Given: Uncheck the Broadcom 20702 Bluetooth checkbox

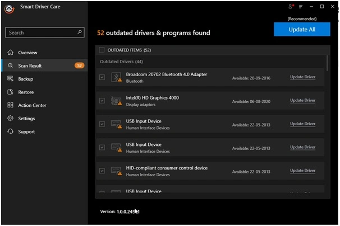Looking at the screenshot, I should (x=102, y=77).
